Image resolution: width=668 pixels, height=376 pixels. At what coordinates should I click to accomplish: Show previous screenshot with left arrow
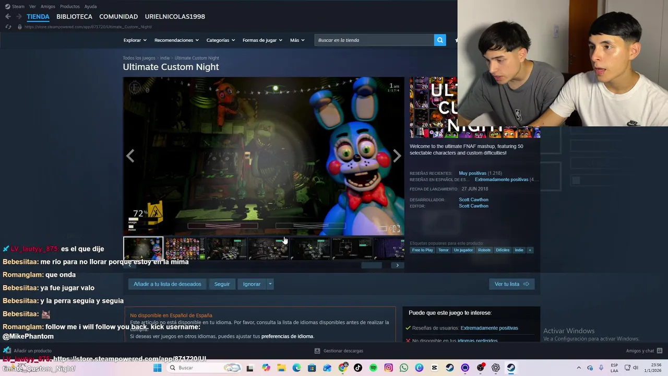click(x=130, y=156)
